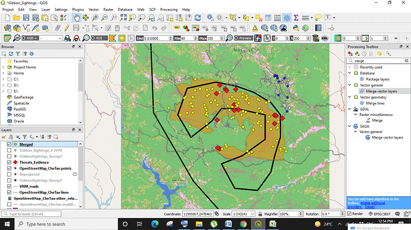Expand the Recently used toolbox group

click(x=350, y=67)
